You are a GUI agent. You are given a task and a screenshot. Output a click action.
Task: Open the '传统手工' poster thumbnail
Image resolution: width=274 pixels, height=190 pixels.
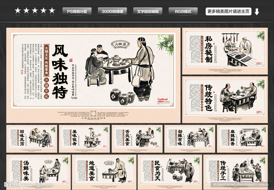[x=235, y=172]
